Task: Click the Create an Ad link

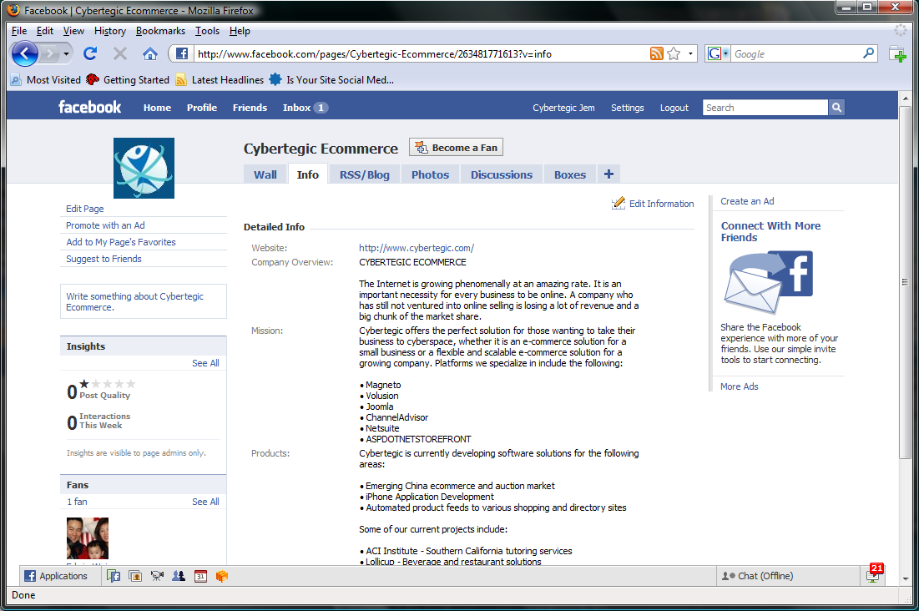Action: (747, 201)
